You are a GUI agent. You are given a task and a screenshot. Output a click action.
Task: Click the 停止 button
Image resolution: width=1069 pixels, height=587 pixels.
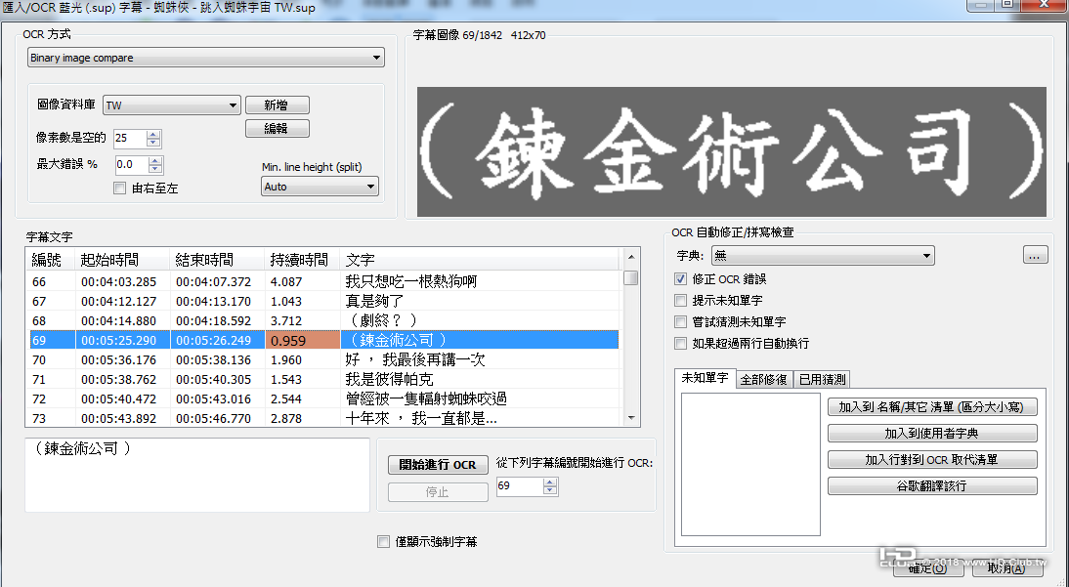[438, 492]
